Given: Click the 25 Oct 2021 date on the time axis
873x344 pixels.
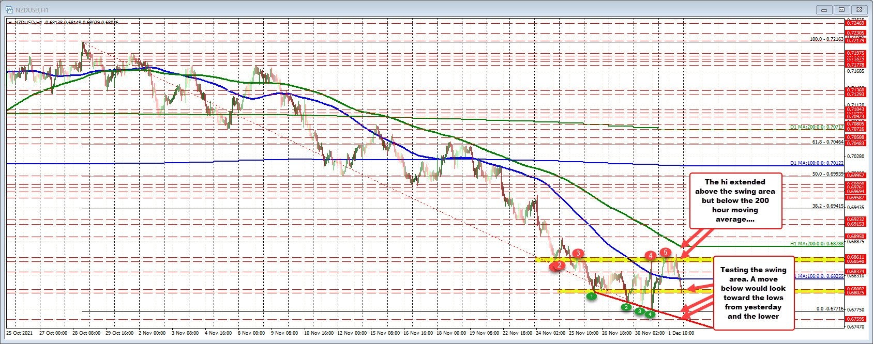Looking at the screenshot, I should click(x=19, y=333).
